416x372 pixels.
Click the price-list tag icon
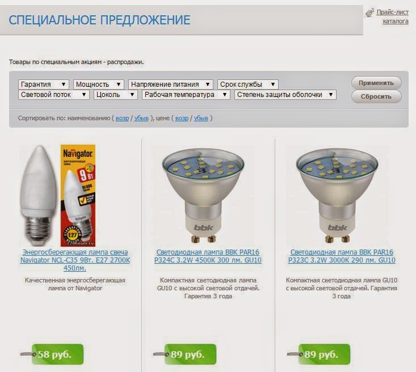369,12
